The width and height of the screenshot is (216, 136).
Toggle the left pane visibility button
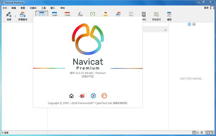(x=207, y=133)
